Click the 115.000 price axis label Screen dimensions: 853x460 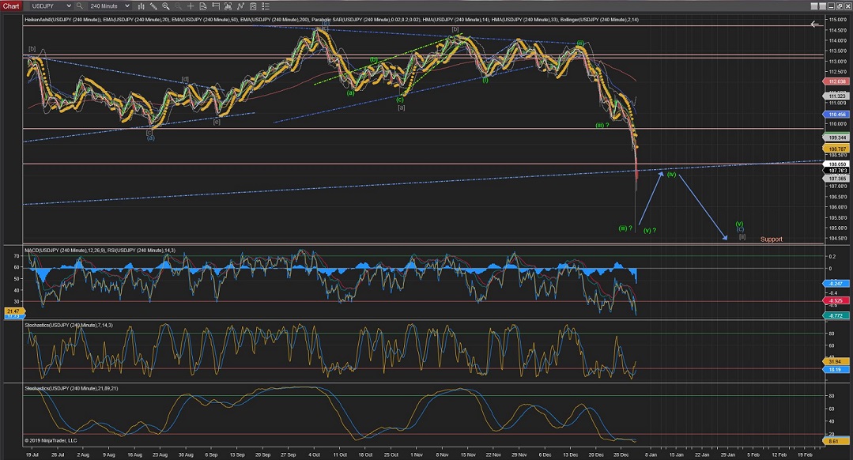tap(838, 20)
